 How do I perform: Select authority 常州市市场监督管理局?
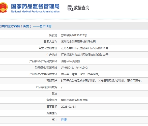74,100
